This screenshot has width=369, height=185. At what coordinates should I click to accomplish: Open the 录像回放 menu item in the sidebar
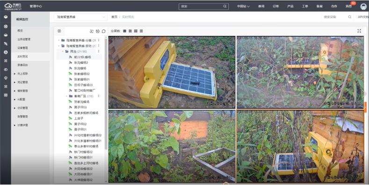pos(22,65)
